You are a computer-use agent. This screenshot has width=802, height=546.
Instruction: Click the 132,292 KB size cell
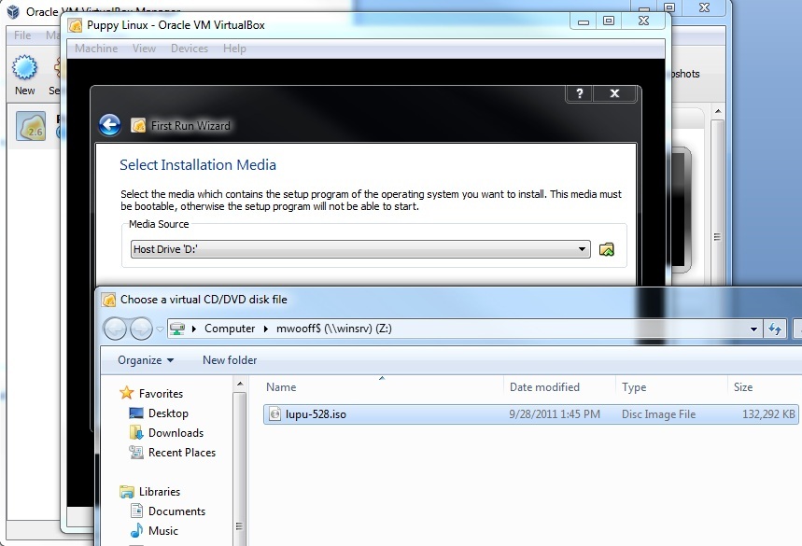coord(768,414)
